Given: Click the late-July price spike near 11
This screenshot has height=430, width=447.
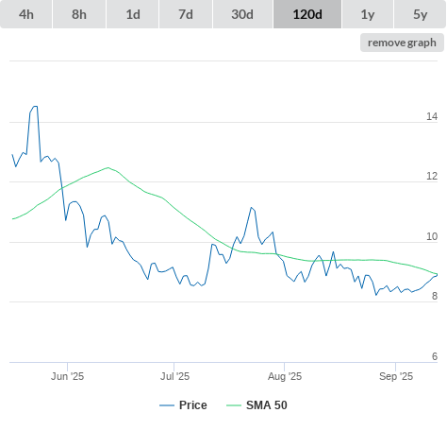Looking at the screenshot, I should coord(251,207).
